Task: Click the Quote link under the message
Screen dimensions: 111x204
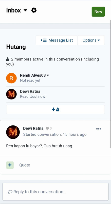Action: [25, 165]
